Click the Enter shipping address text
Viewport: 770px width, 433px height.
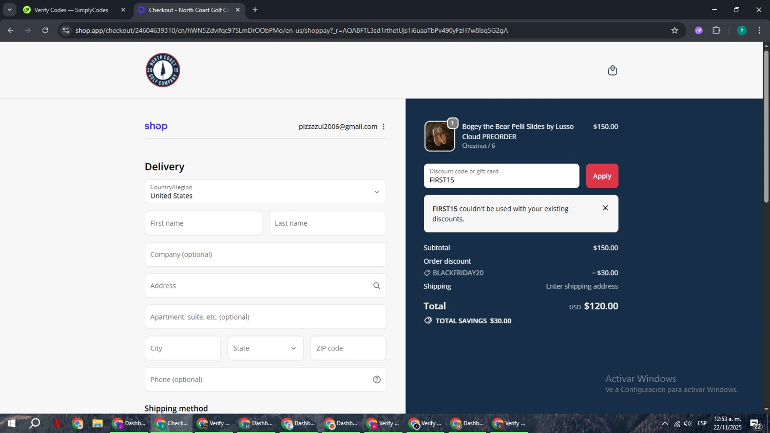(582, 286)
